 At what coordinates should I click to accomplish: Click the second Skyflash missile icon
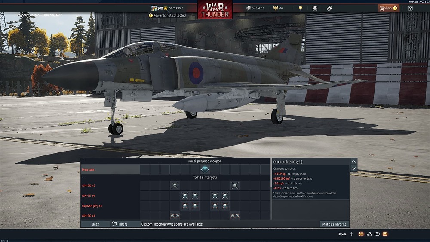click(x=195, y=206)
